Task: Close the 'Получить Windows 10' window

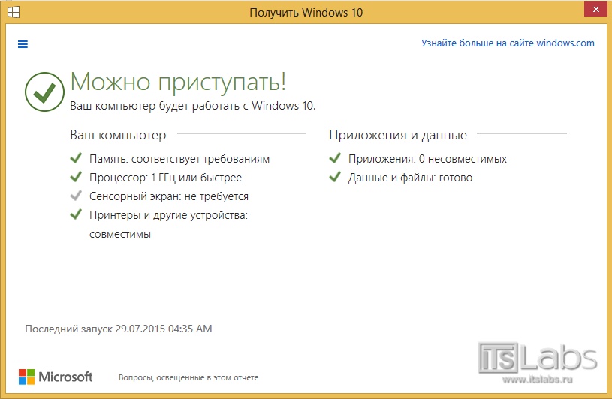Action: tap(596, 9)
